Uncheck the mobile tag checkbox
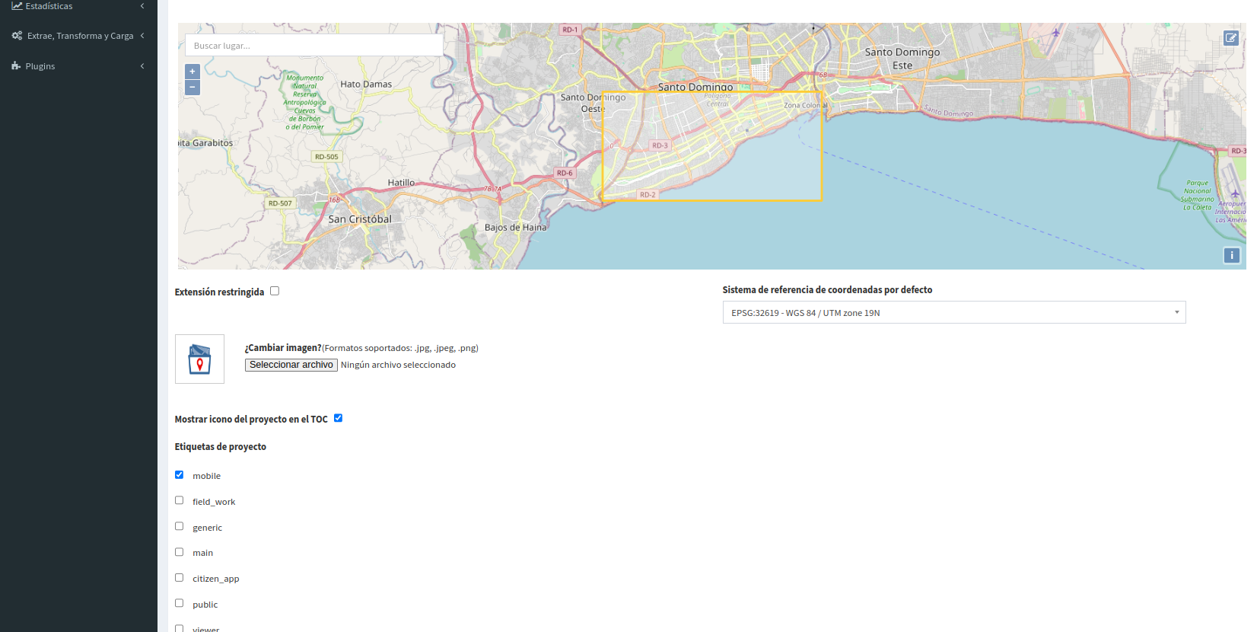Viewport: 1257px width, 632px height. (180, 475)
